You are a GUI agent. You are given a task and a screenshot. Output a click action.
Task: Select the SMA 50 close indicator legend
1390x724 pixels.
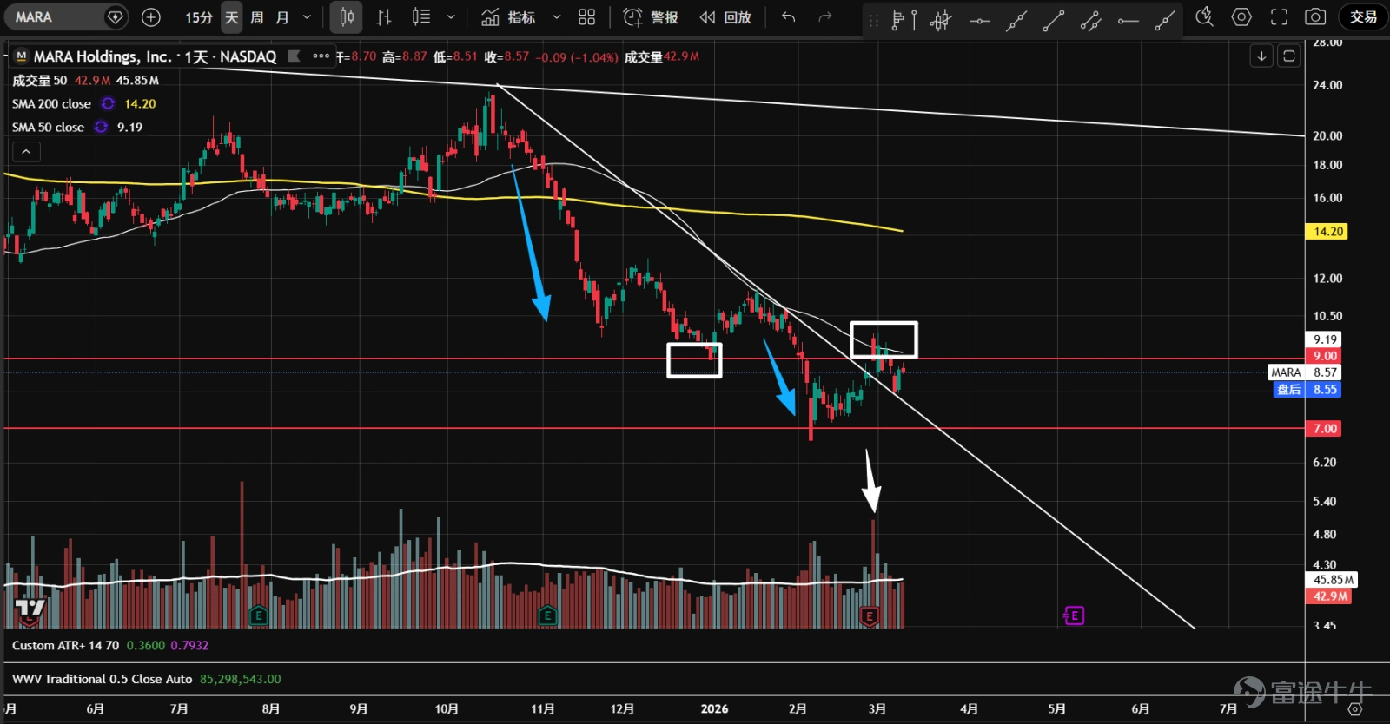(x=48, y=127)
